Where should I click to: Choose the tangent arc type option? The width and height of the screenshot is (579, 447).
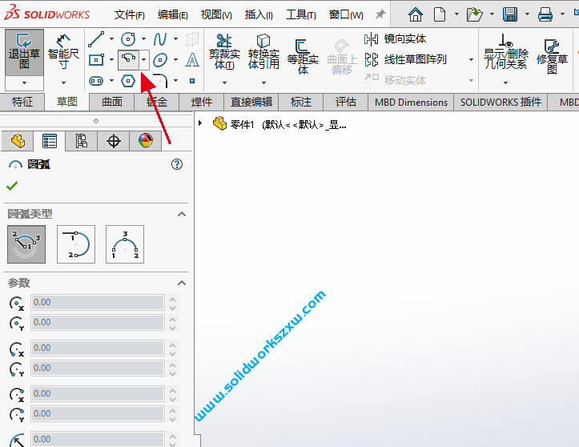click(76, 244)
